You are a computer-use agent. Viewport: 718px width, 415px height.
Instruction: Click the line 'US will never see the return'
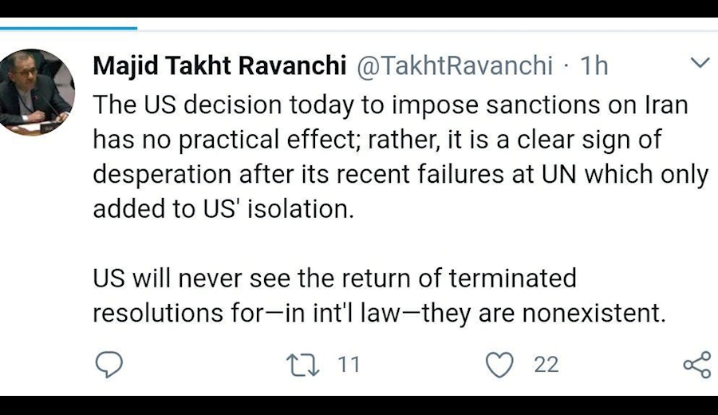pyautogui.click(x=334, y=278)
